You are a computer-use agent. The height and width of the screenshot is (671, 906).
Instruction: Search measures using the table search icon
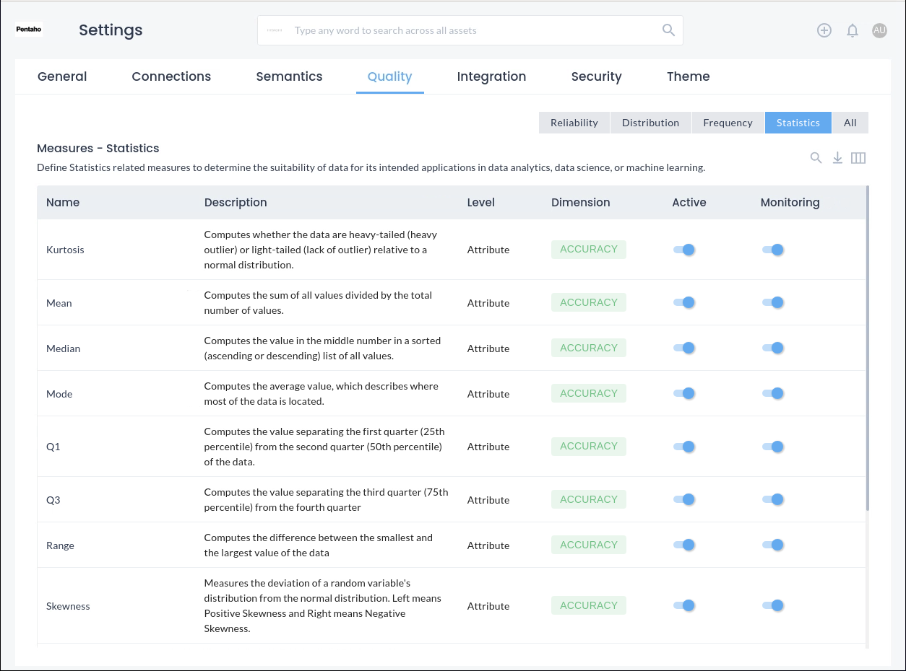point(816,158)
